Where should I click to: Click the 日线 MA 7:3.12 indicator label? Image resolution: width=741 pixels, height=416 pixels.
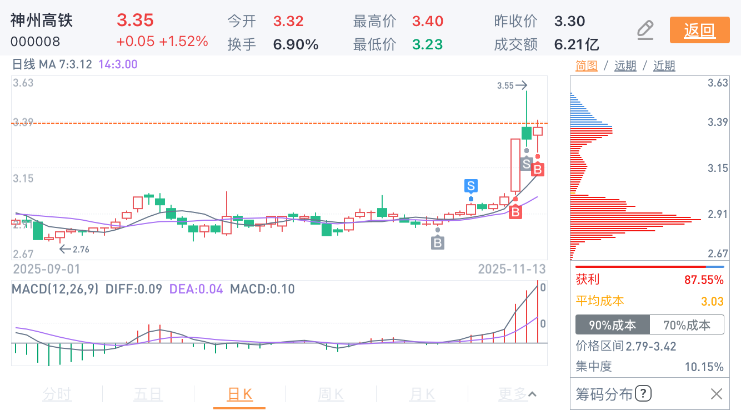pyautogui.click(x=52, y=64)
